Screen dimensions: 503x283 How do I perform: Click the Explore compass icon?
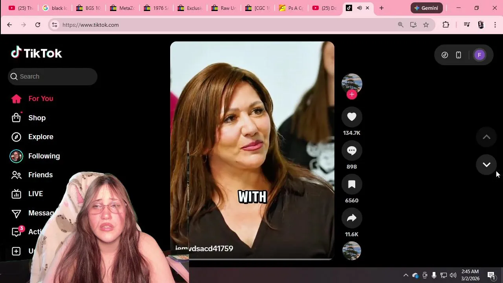pyautogui.click(x=16, y=137)
